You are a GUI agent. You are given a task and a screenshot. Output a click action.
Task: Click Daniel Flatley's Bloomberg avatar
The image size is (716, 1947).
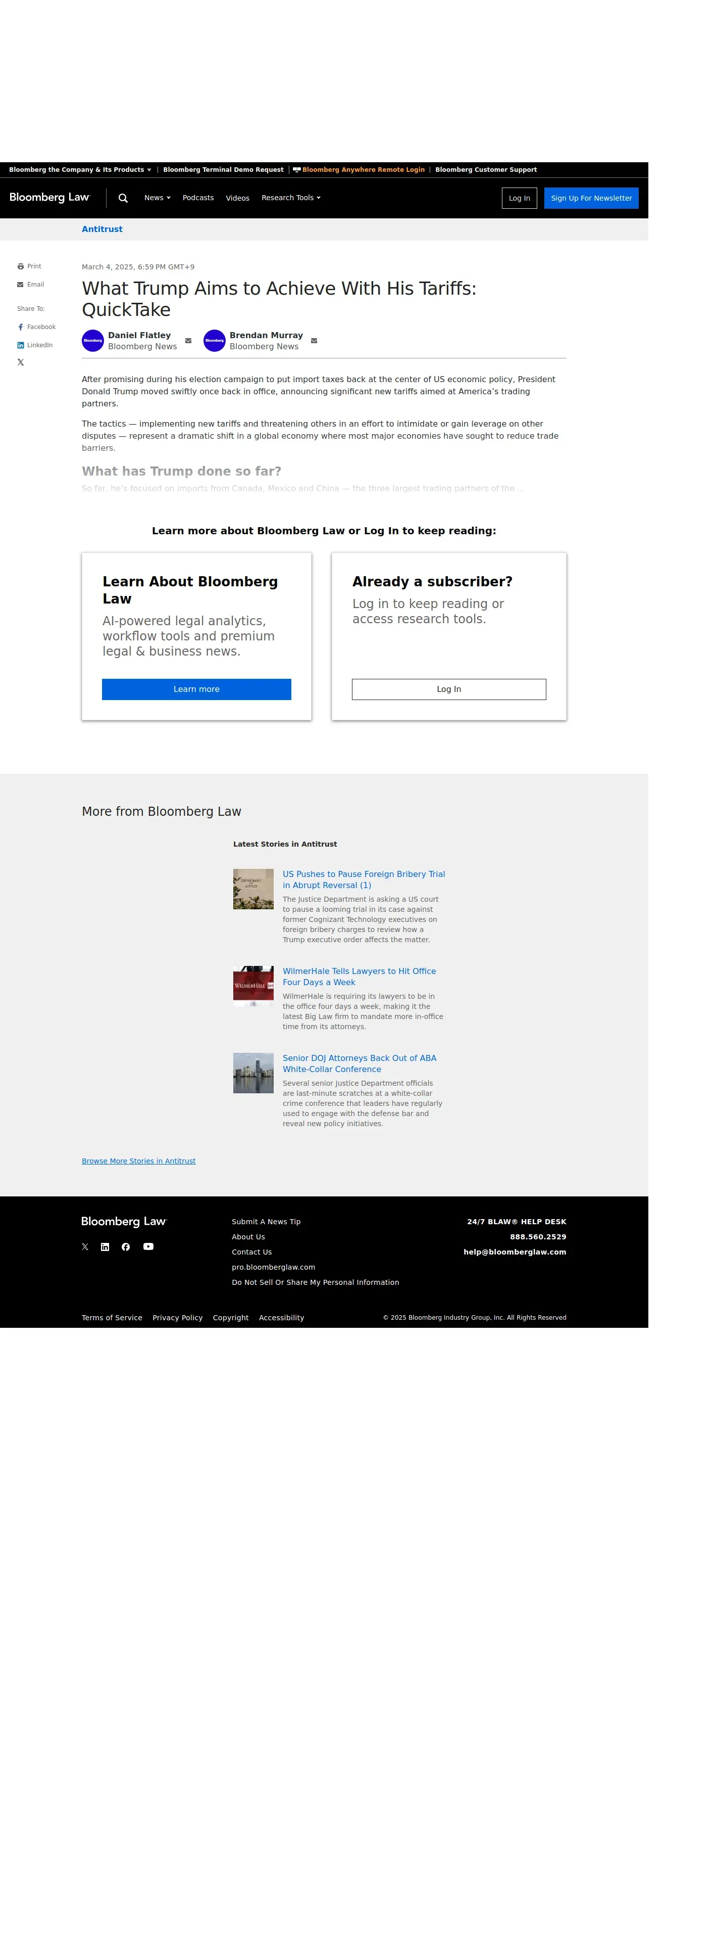[x=93, y=341]
